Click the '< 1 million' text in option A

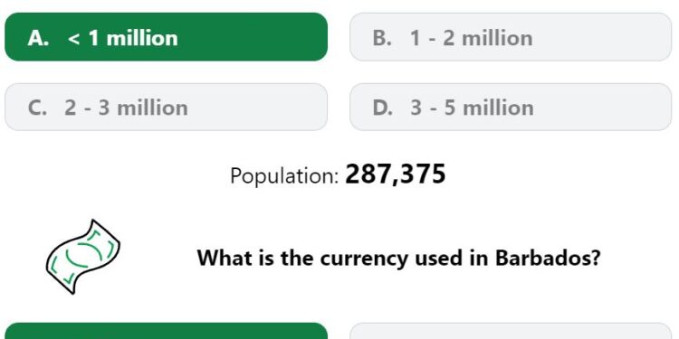(122, 38)
